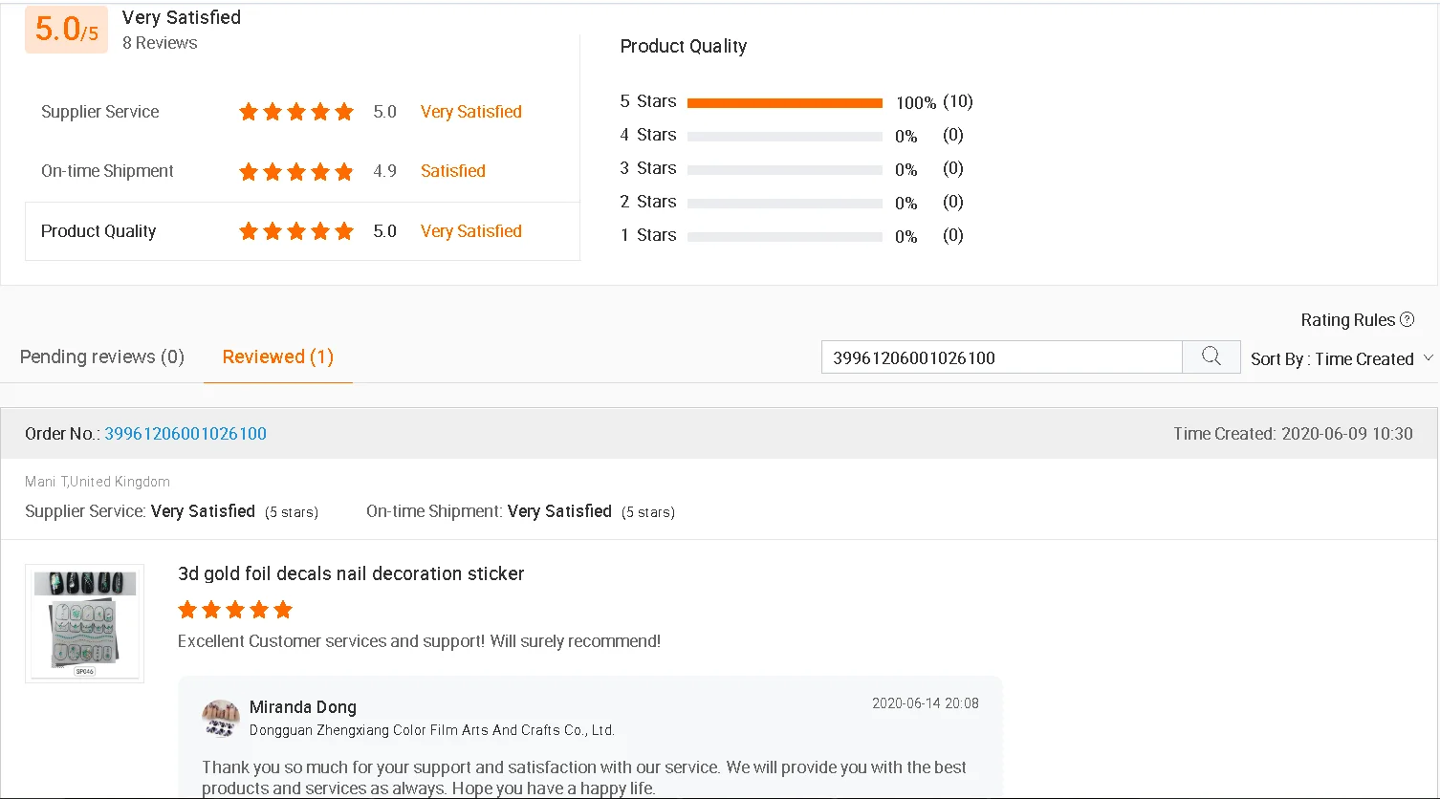The height and width of the screenshot is (799, 1440).
Task: Click the On-time Shipment star rating
Action: [296, 172]
